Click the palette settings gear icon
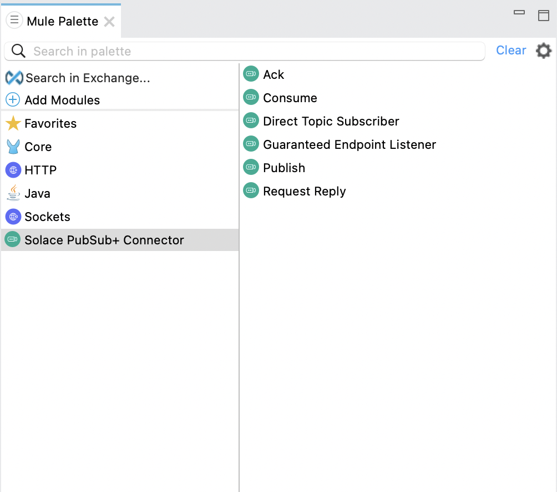The width and height of the screenshot is (557, 492). click(x=543, y=51)
